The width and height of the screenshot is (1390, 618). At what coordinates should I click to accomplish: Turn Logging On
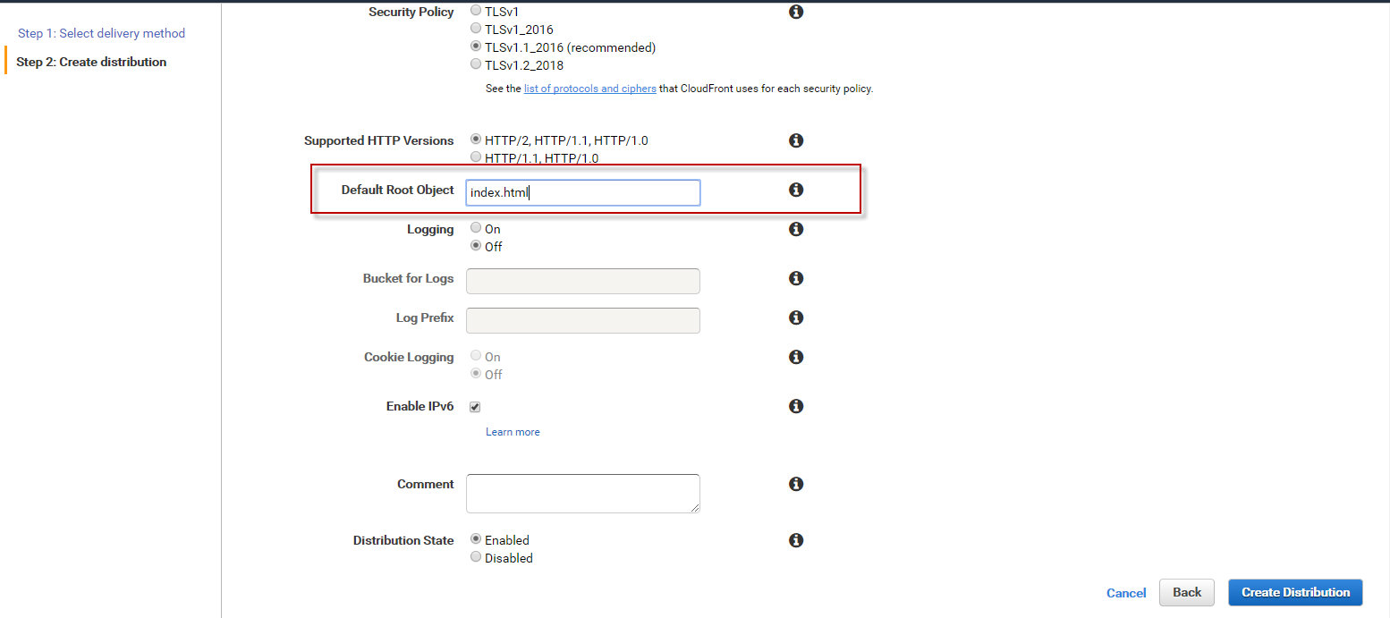pyautogui.click(x=476, y=228)
